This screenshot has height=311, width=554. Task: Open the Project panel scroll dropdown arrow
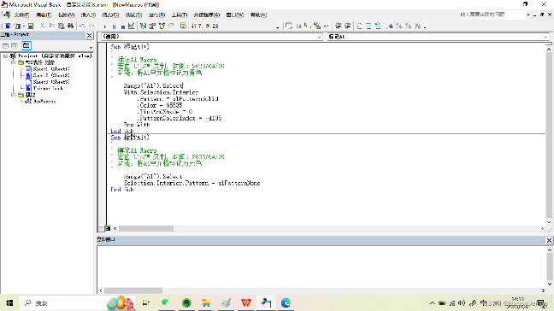pos(91,47)
